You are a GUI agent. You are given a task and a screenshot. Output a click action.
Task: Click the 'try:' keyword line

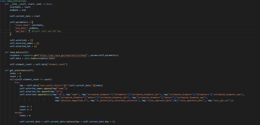click(x=17, y=82)
